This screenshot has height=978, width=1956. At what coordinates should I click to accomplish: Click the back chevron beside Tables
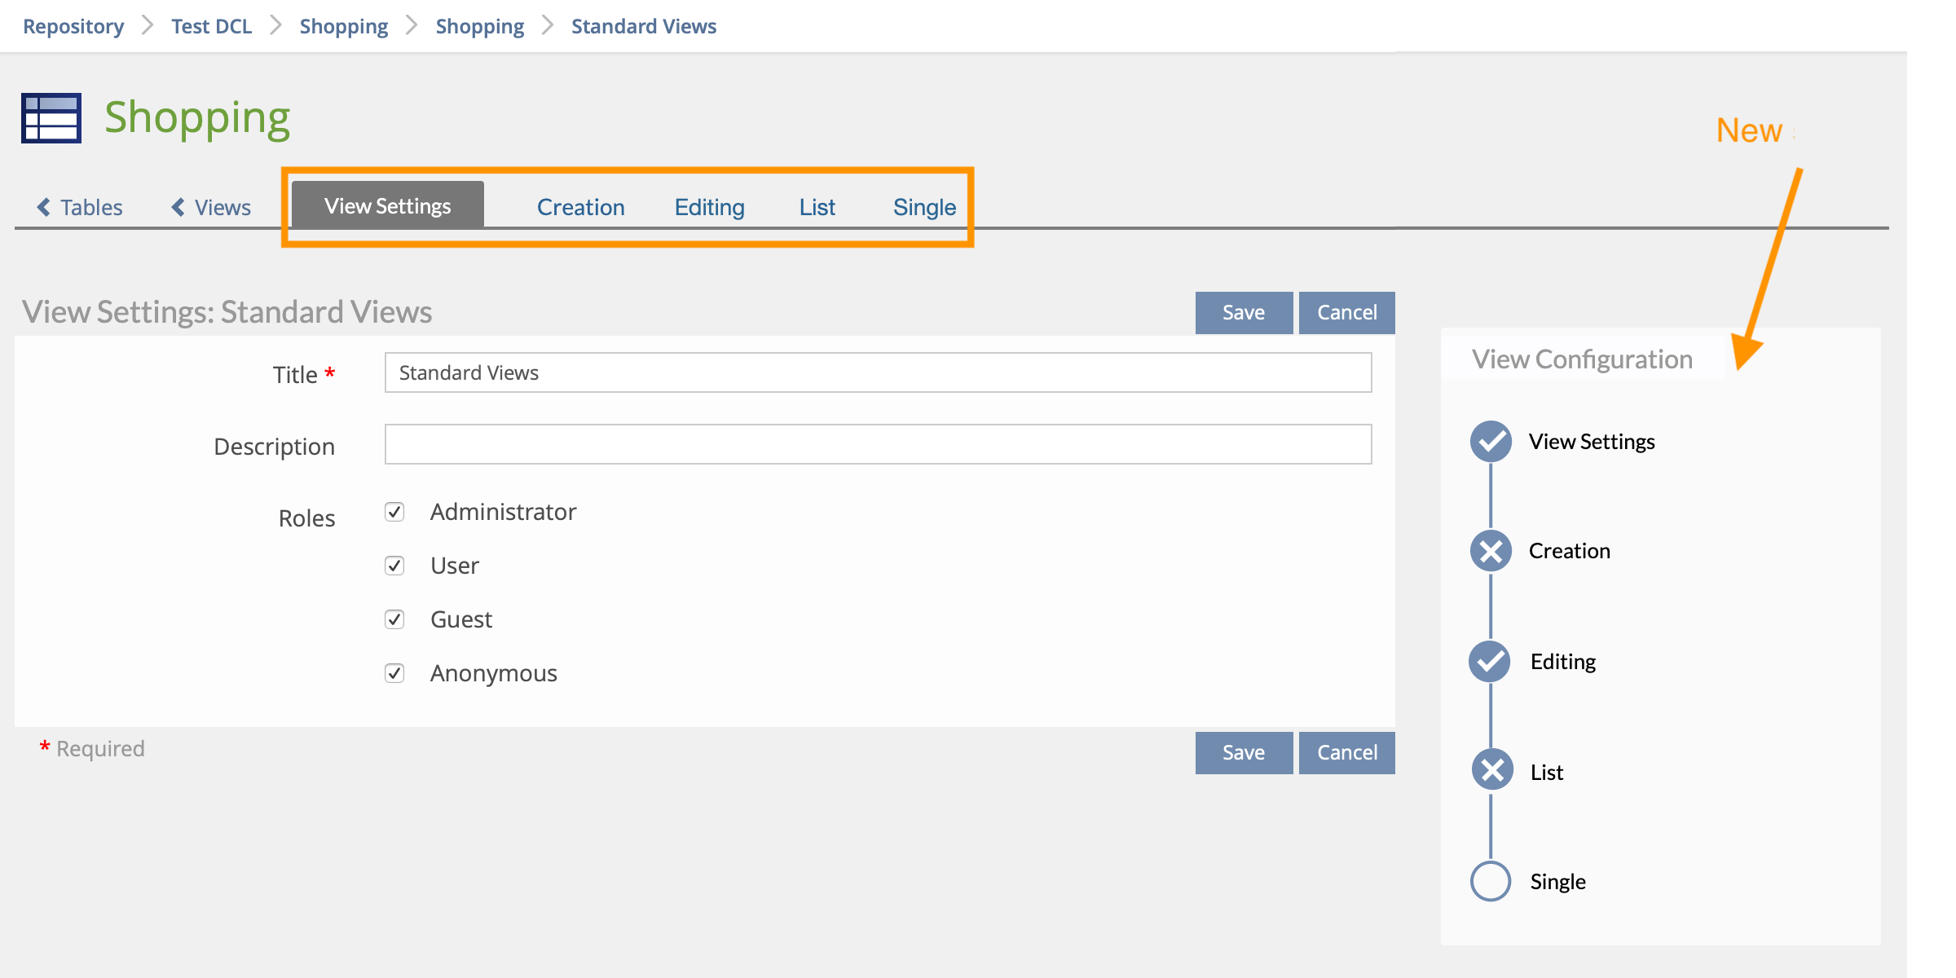[44, 207]
